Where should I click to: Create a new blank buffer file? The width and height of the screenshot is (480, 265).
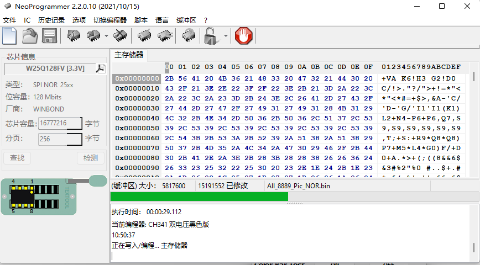[10, 36]
